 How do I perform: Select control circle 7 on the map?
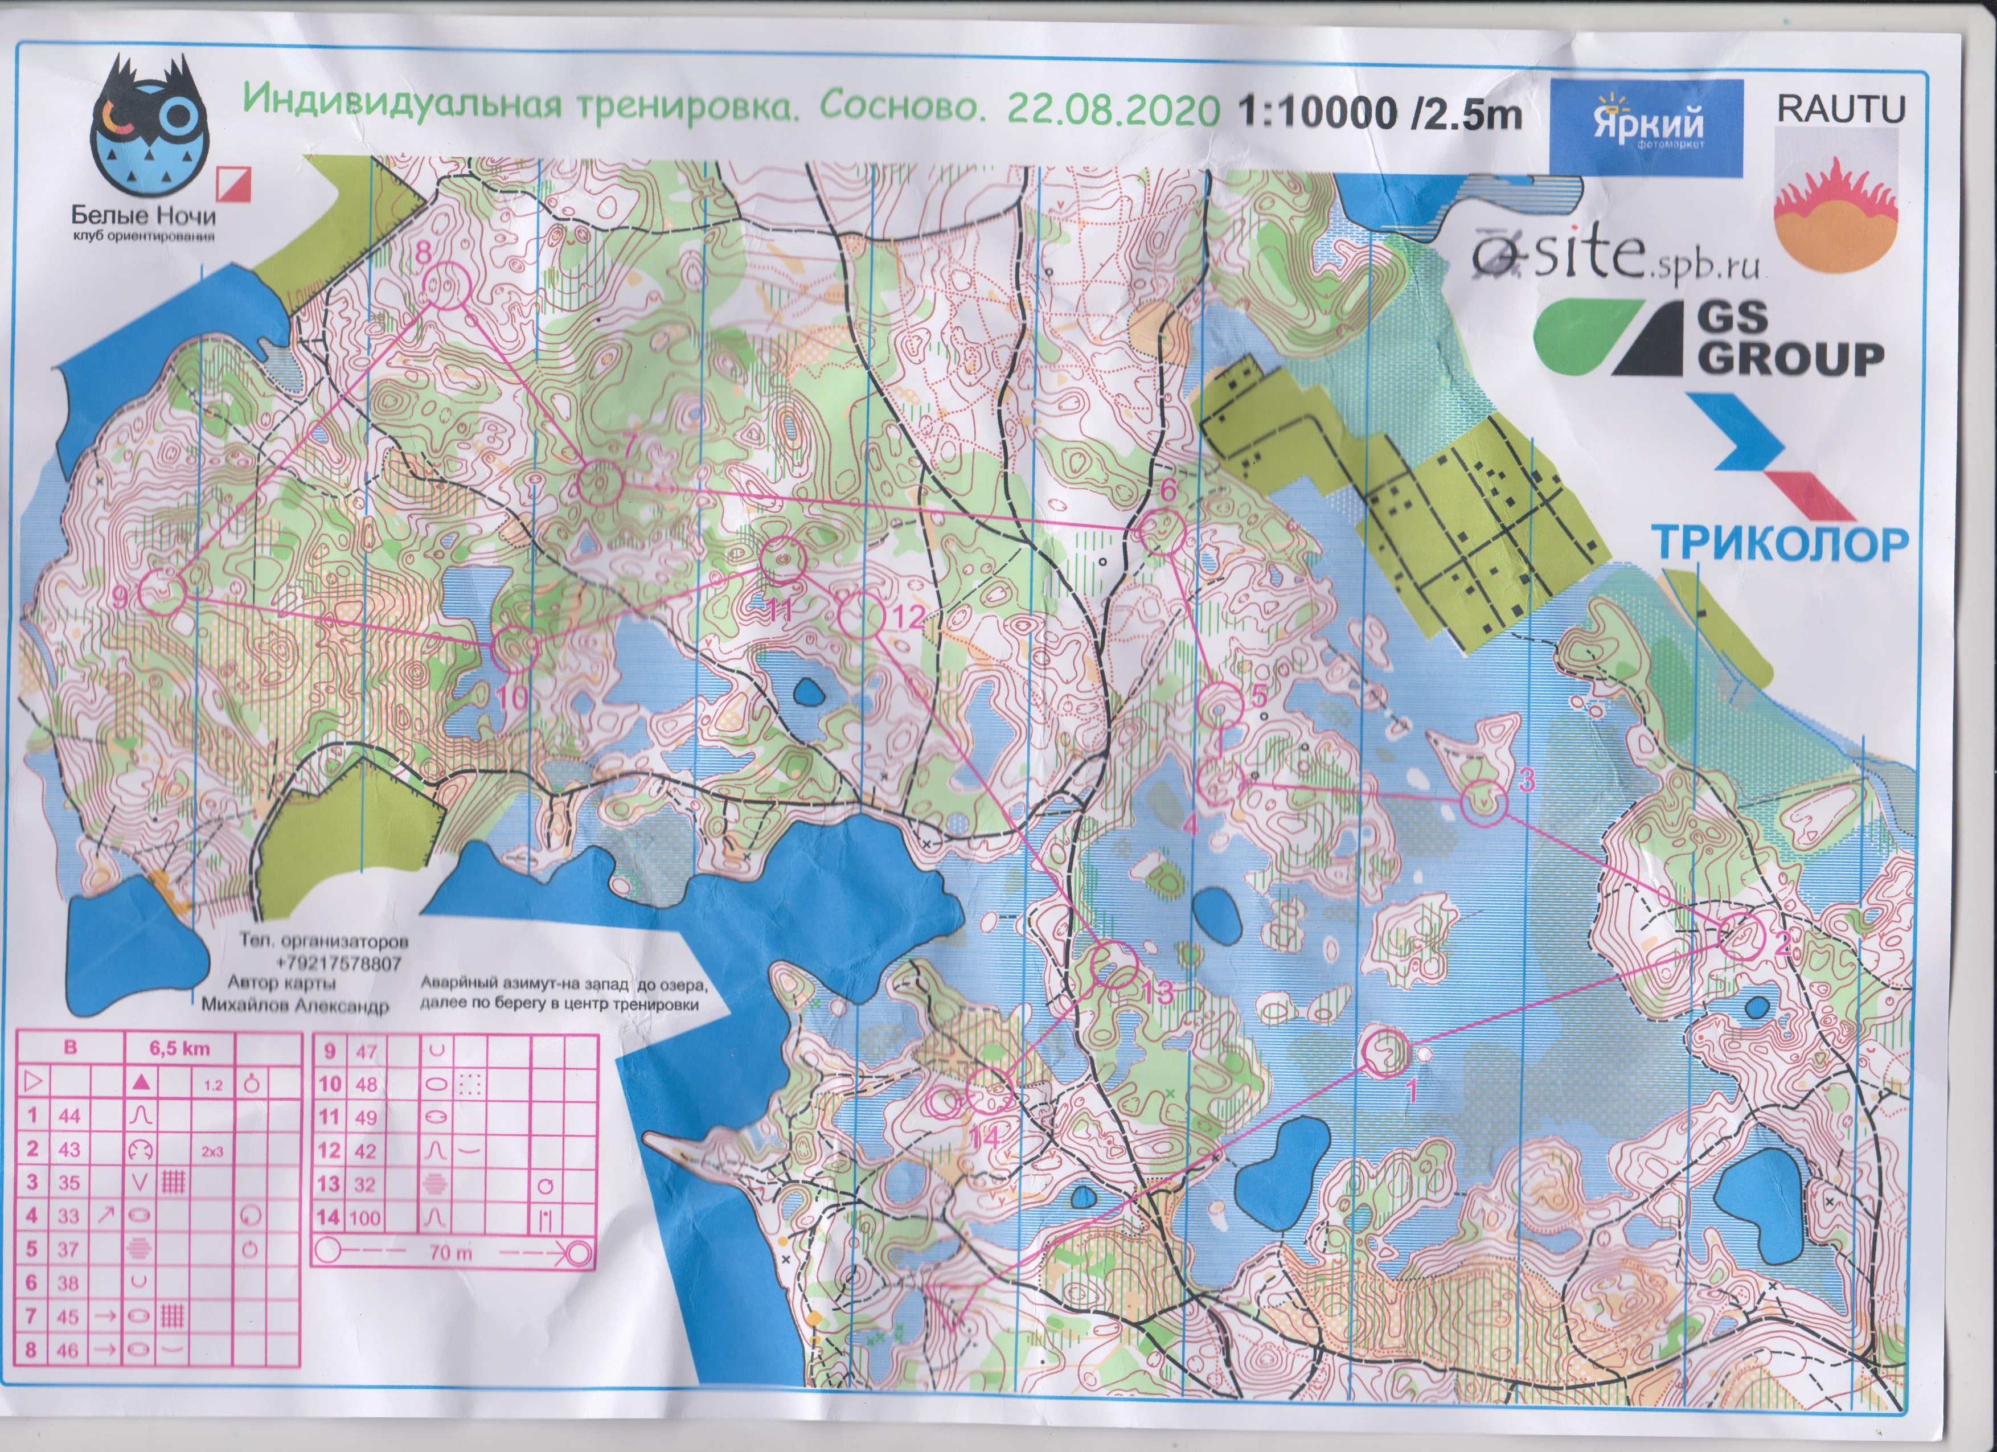click(x=601, y=482)
